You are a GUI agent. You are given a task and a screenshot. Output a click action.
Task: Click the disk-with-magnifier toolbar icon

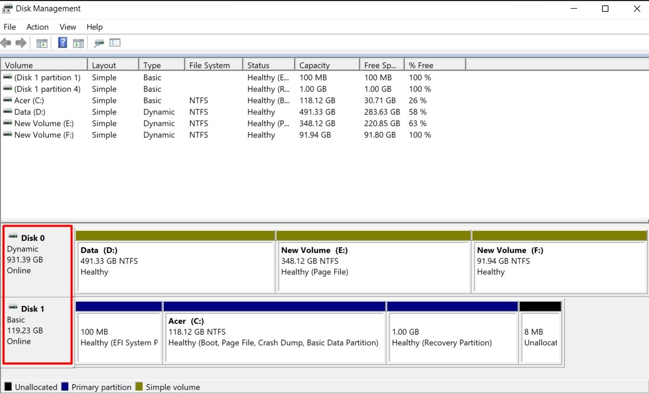coord(99,43)
